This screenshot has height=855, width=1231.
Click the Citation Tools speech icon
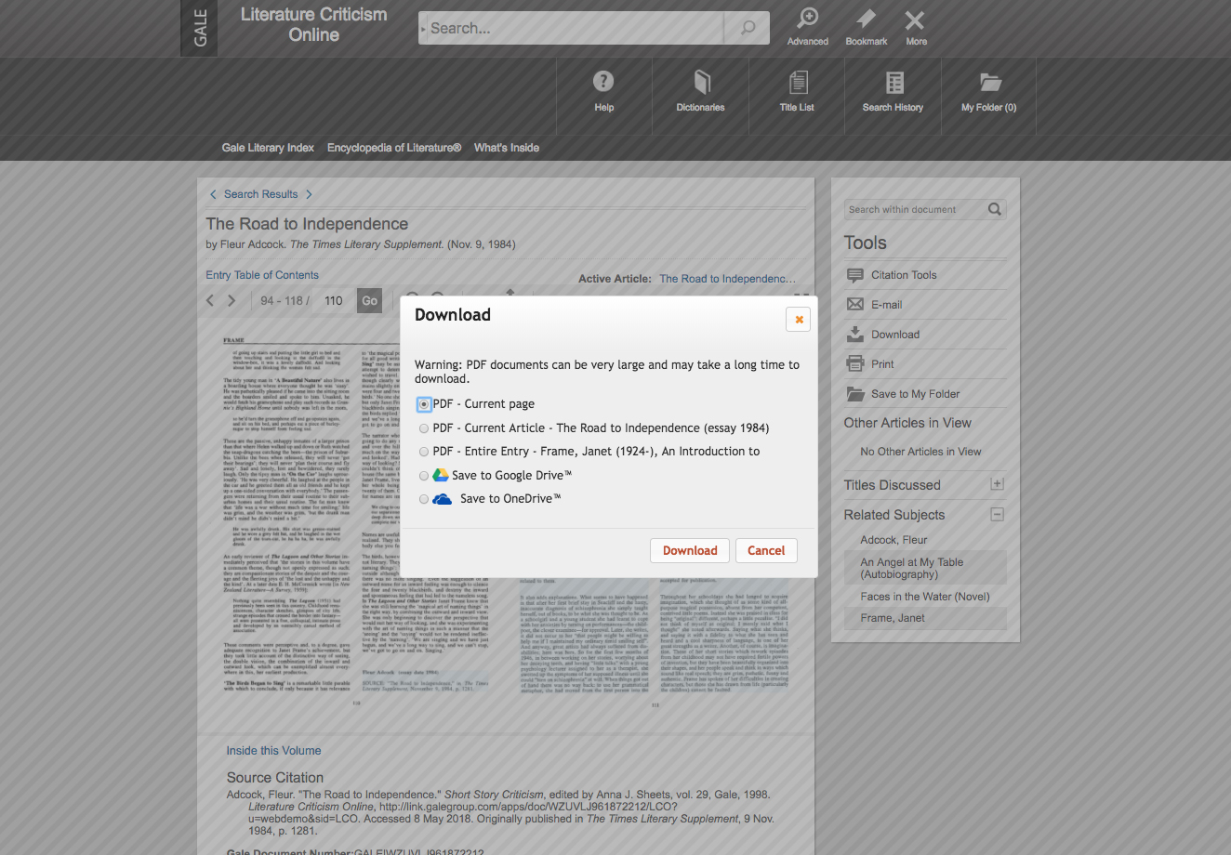coord(855,275)
